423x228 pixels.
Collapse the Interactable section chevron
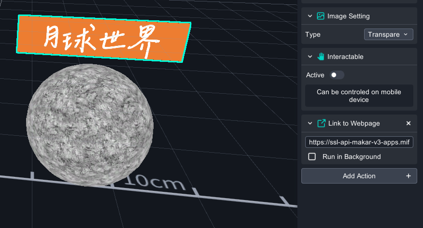coord(310,57)
